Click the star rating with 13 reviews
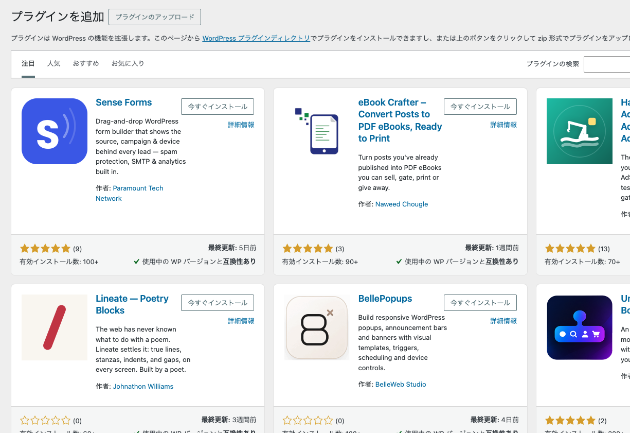The image size is (630, 433). click(x=570, y=249)
